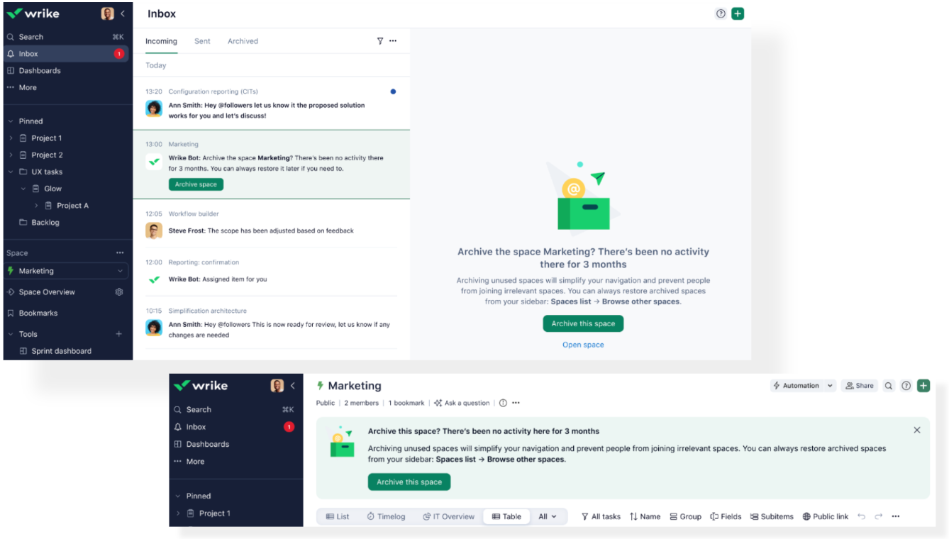The height and width of the screenshot is (539, 949).
Task: Click Archive this space in Inbox detail pane
Action: click(583, 323)
